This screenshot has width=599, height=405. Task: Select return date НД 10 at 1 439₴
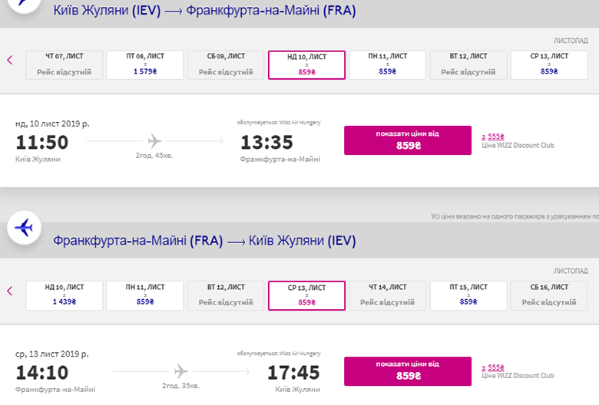[x=64, y=295]
